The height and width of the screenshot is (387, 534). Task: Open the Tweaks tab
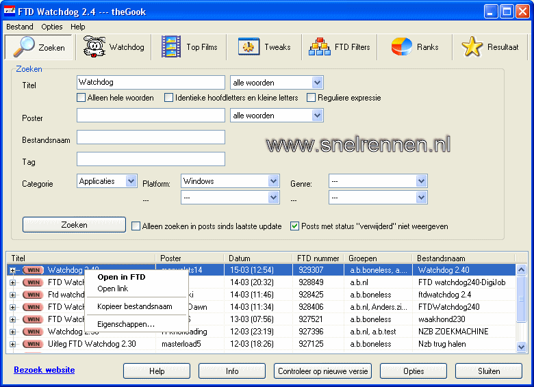point(264,47)
